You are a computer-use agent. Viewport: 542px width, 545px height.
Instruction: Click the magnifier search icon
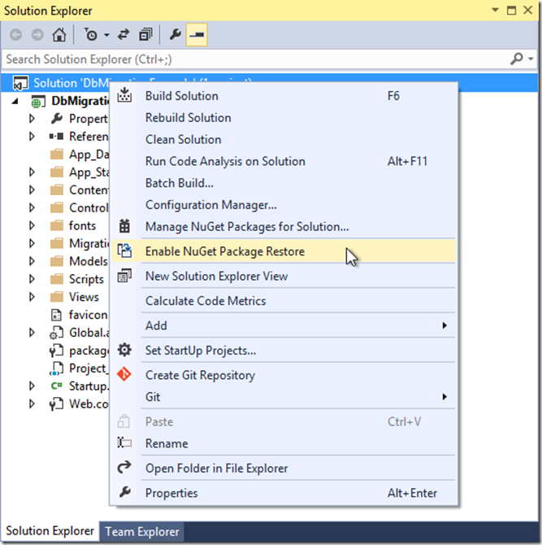coord(517,59)
